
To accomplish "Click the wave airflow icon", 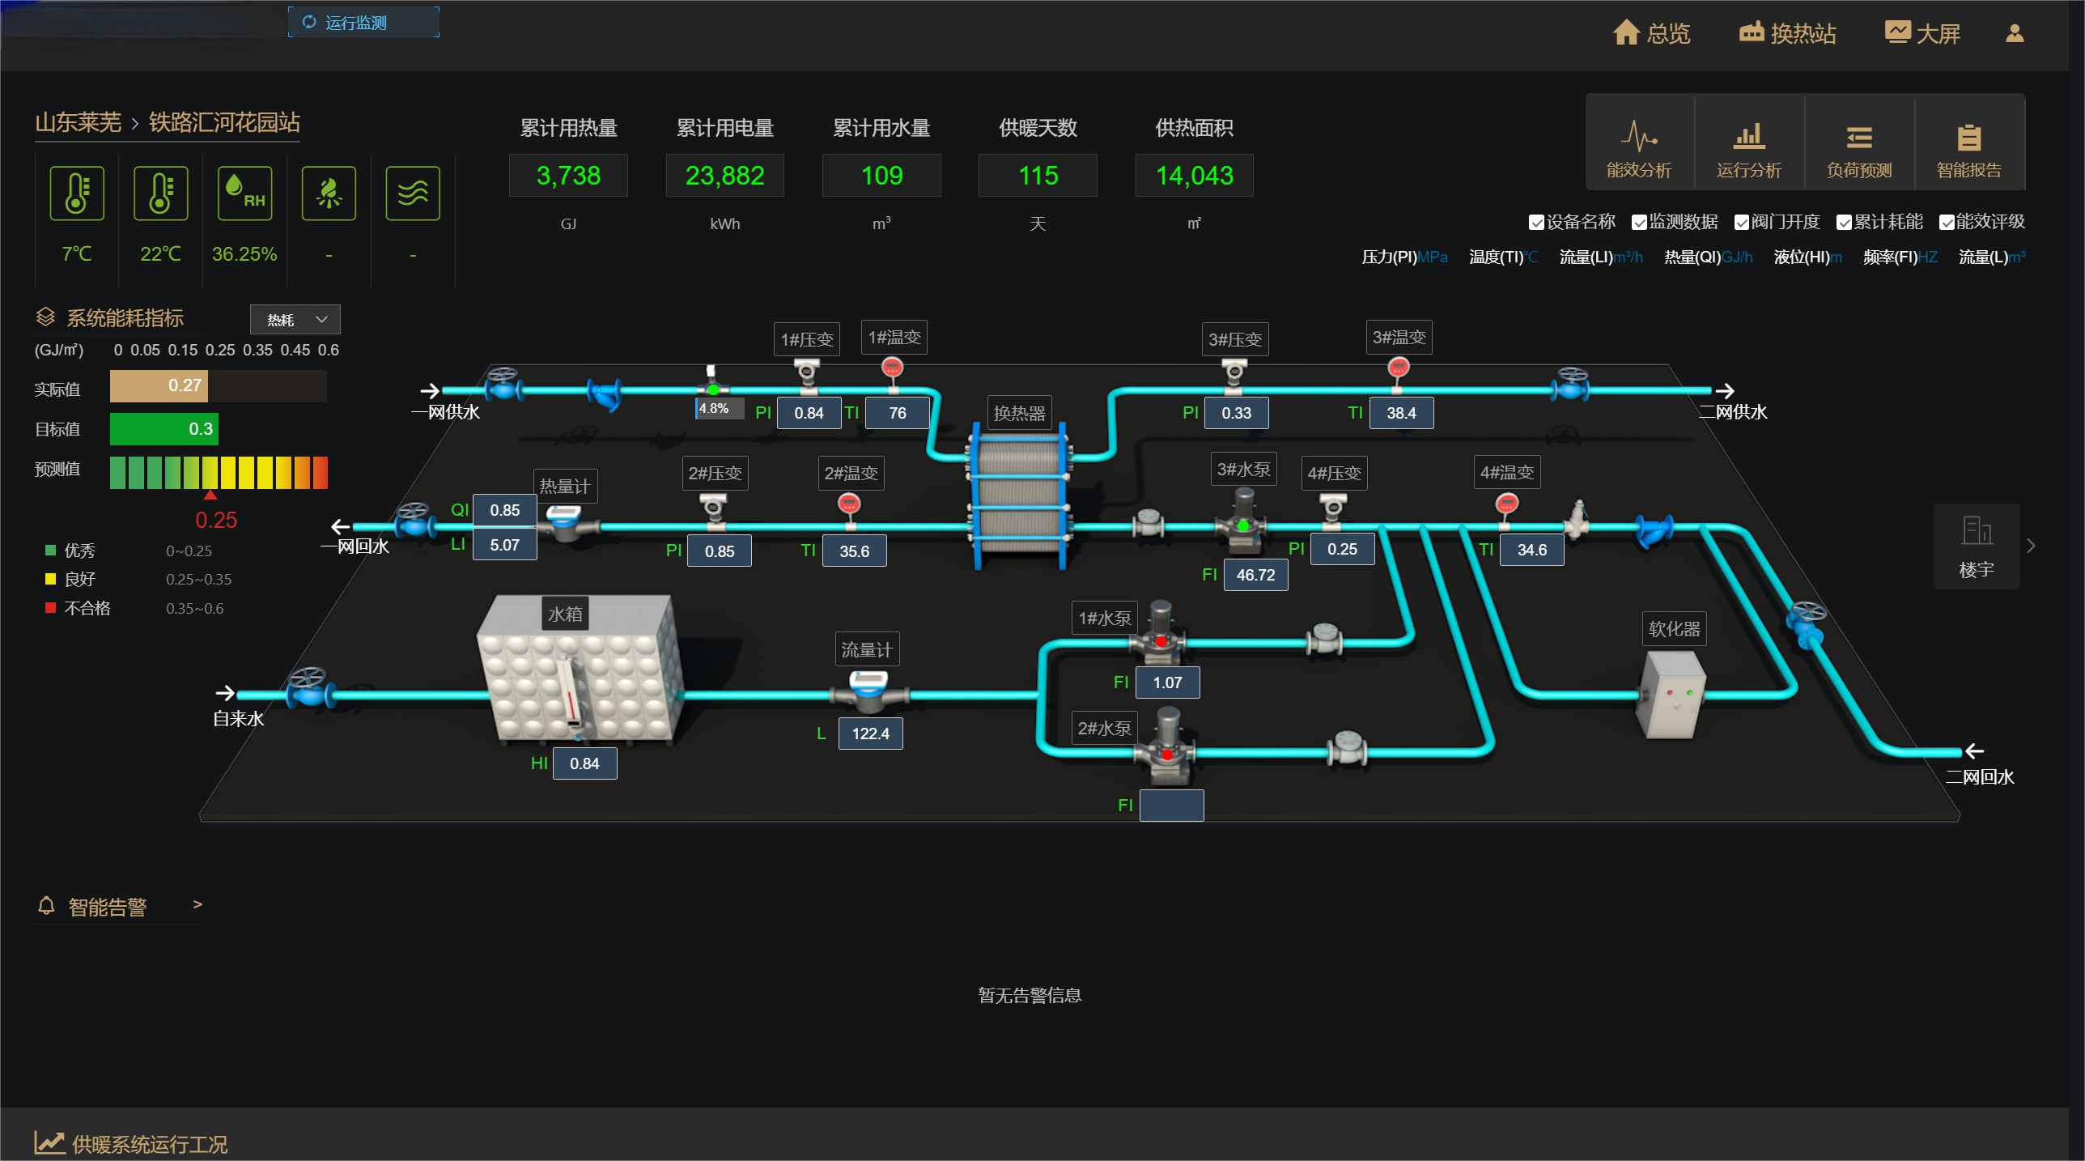I will point(413,193).
